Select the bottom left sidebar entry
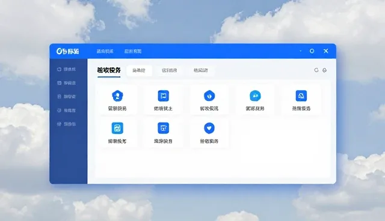The height and width of the screenshot is (221, 385). click(x=66, y=124)
